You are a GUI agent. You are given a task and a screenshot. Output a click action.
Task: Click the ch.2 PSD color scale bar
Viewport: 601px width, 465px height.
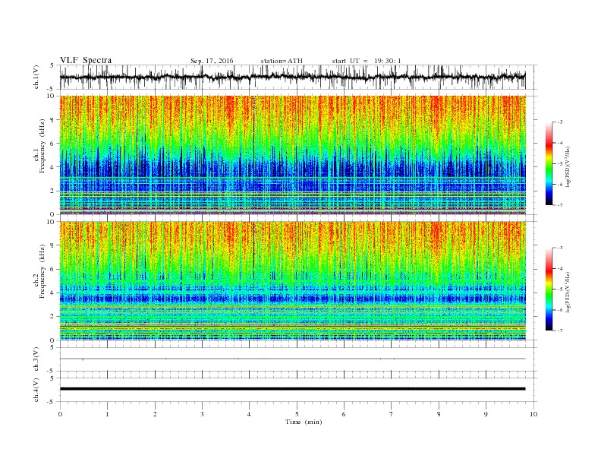(x=549, y=289)
